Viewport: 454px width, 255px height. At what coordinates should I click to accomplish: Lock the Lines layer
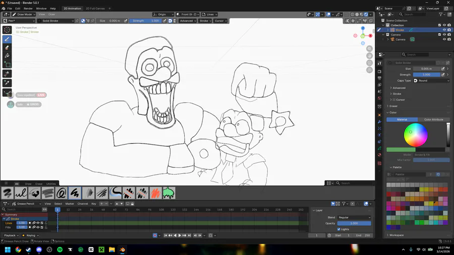(x=46, y=223)
